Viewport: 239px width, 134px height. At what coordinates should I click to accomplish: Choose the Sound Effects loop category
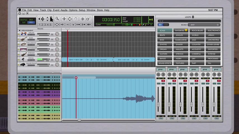pyautogui.click(x=165, y=63)
